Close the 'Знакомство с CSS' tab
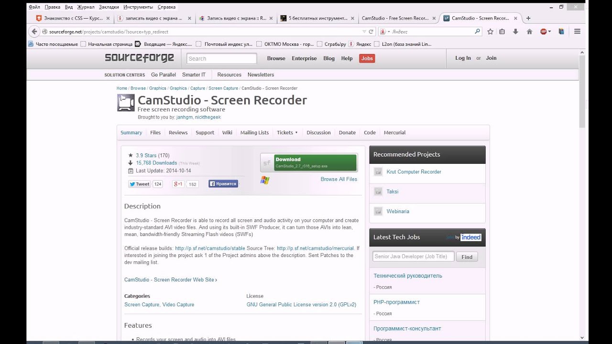This screenshot has width=612, height=344. coord(108,18)
